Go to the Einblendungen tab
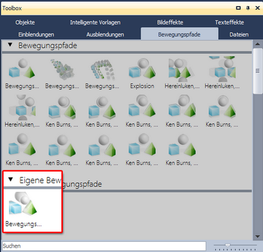The image size is (263, 252). click(36, 34)
